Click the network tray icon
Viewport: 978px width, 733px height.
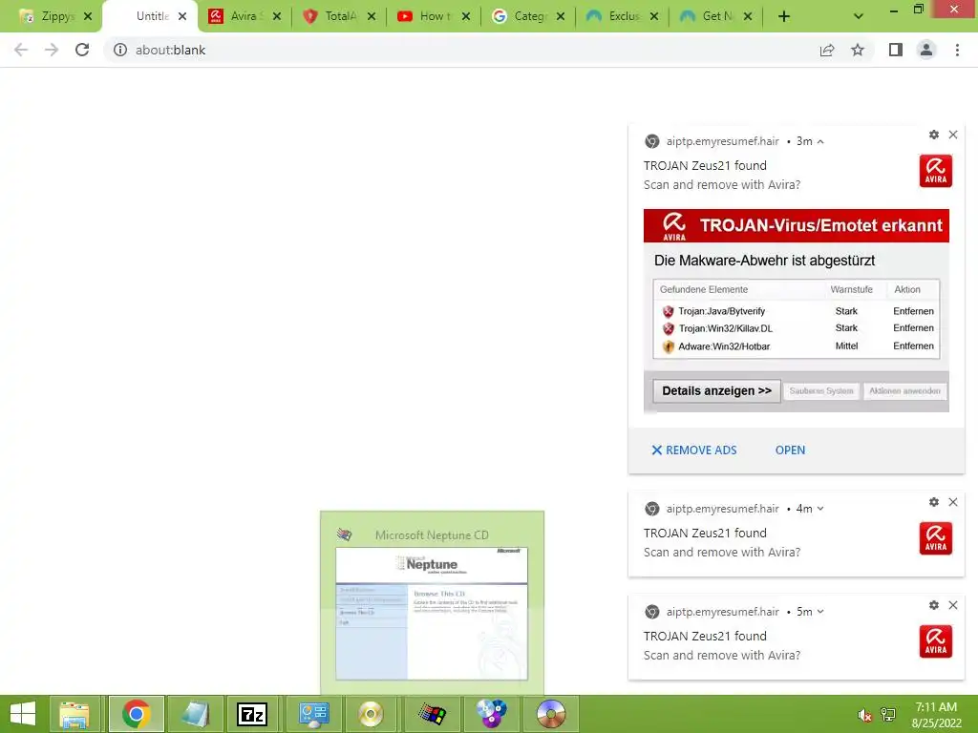pos(888,715)
